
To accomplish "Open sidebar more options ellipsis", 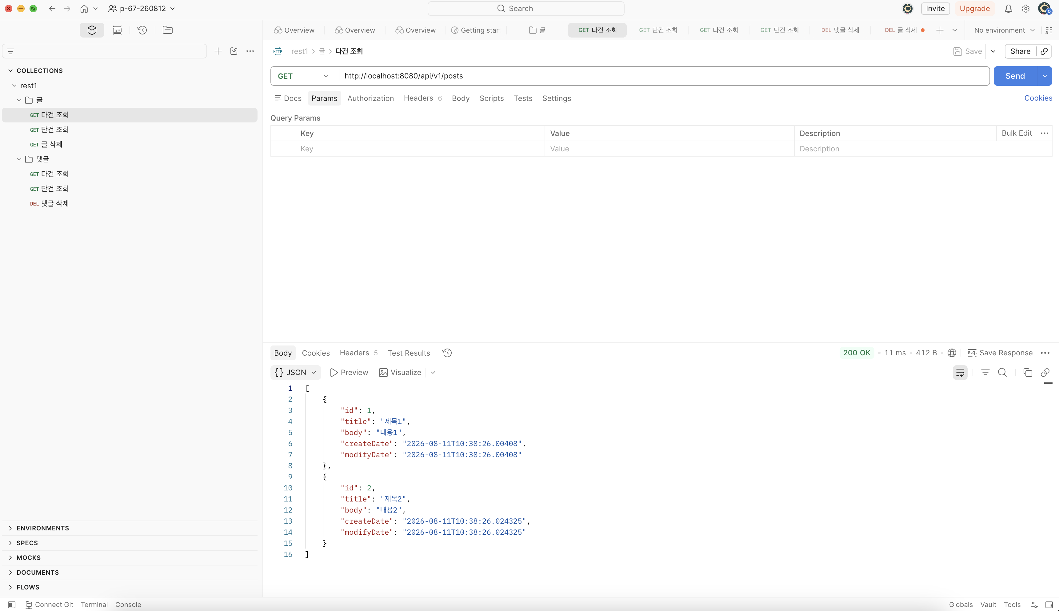I will 250,51.
